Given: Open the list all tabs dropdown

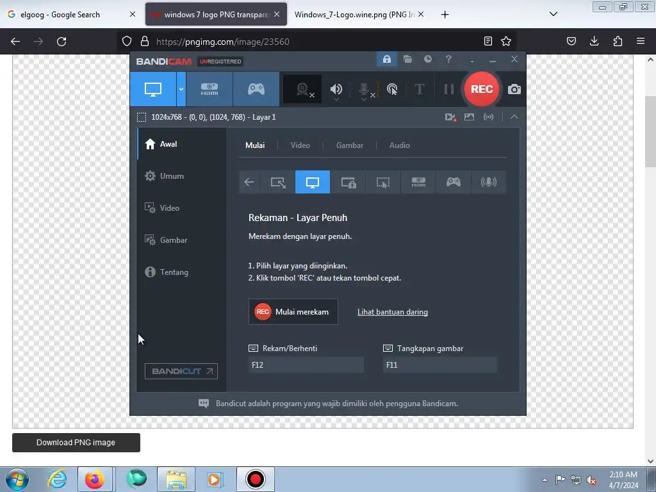Looking at the screenshot, I should tap(553, 14).
